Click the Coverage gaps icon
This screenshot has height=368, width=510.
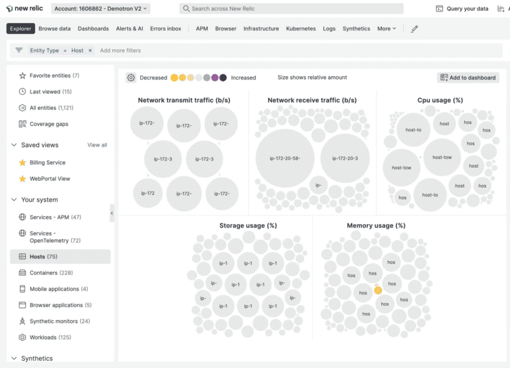point(22,124)
